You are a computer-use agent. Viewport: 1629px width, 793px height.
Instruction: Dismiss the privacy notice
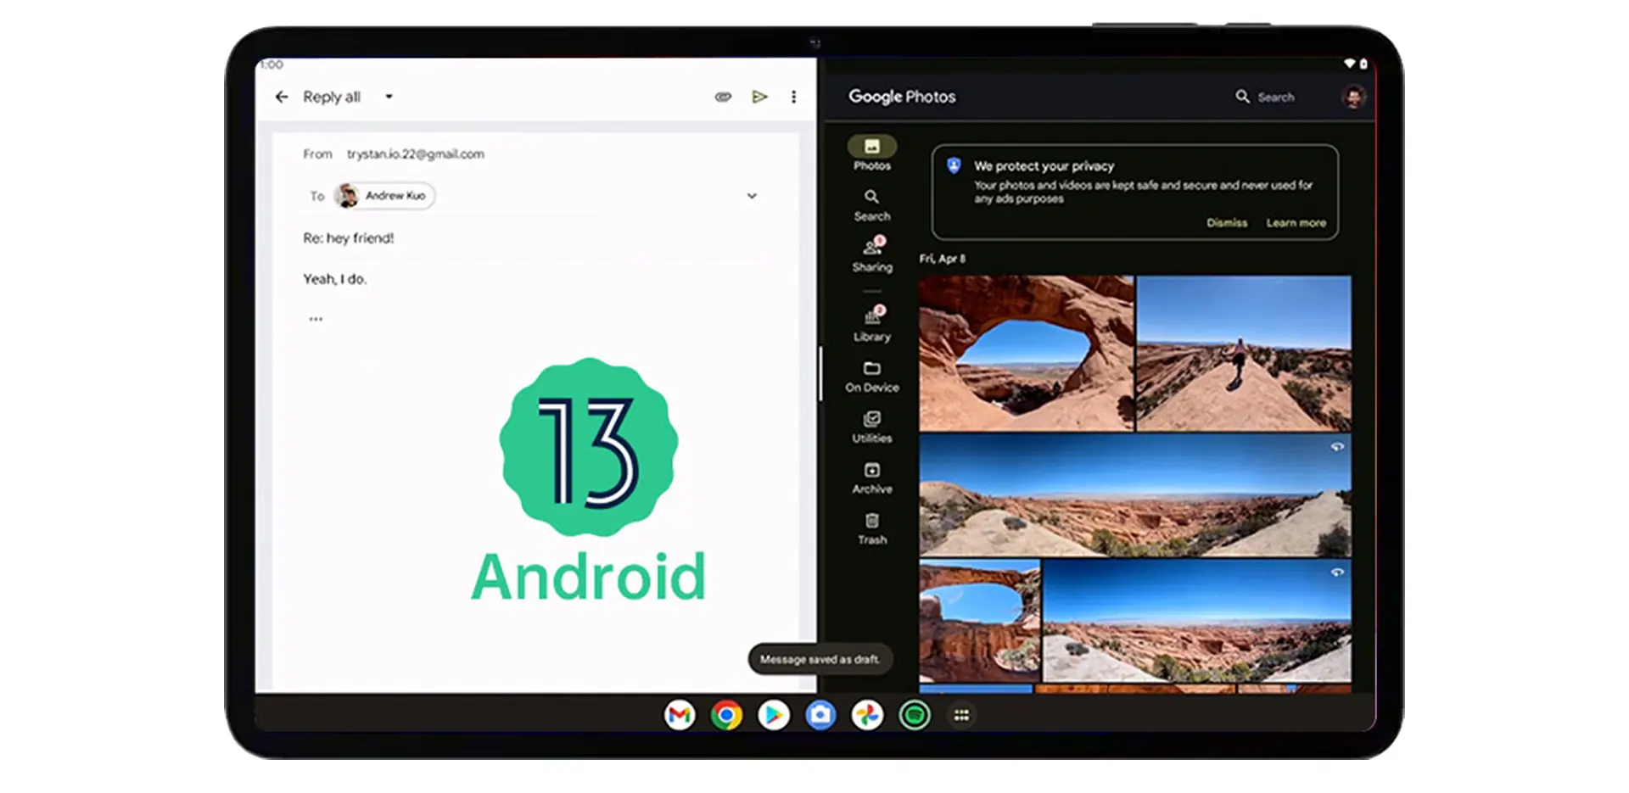[x=1227, y=223]
